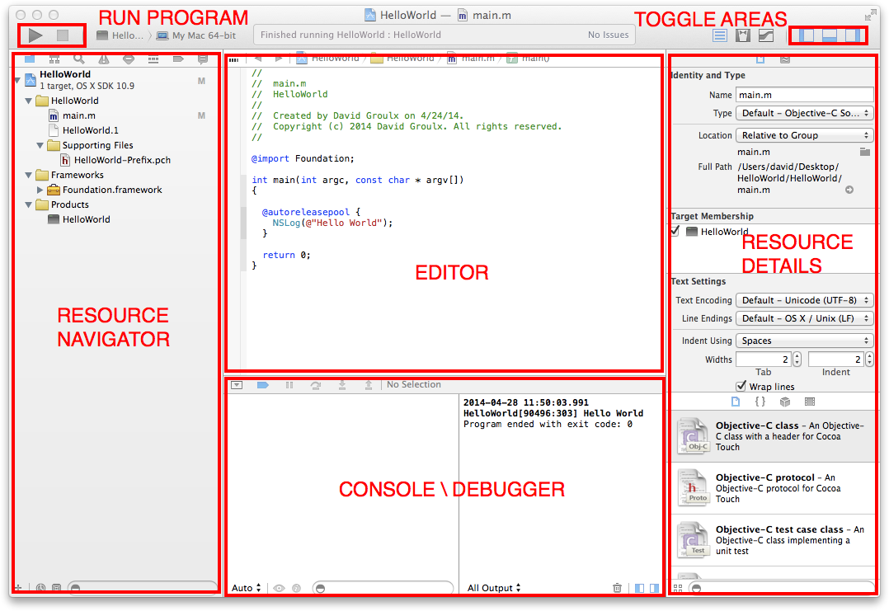Expand the Foundation.framework item

[40, 190]
